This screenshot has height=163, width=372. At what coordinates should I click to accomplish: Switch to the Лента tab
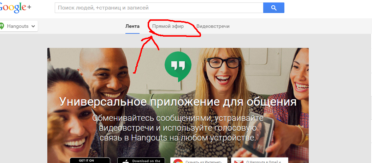[132, 26]
